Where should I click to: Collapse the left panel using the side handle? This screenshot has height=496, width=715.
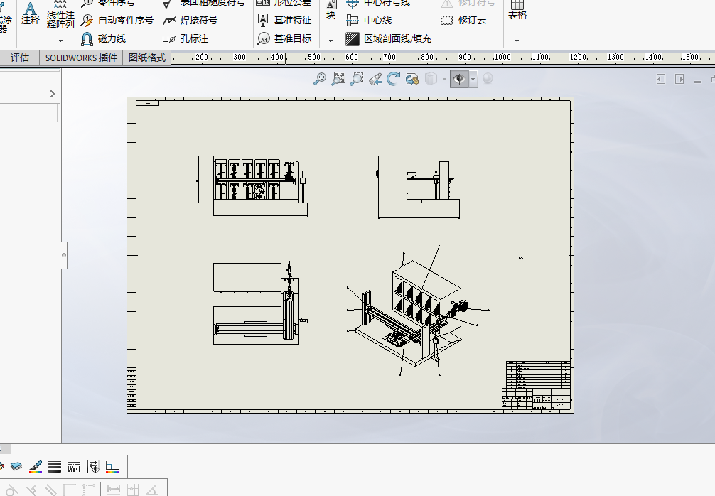(x=64, y=255)
